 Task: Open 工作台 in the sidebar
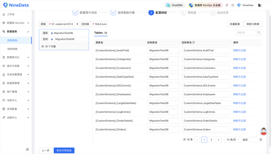pos(11,14)
